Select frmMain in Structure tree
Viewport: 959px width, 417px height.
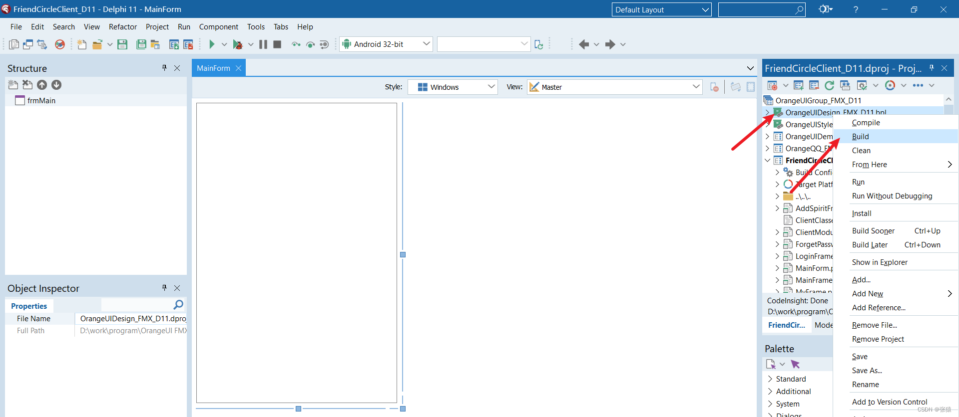point(41,100)
